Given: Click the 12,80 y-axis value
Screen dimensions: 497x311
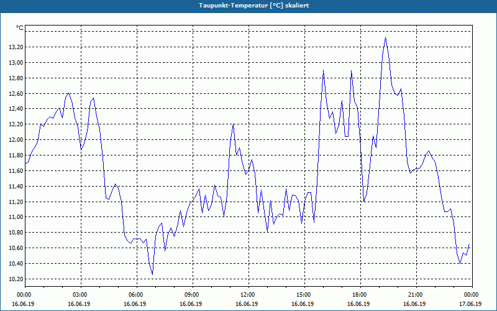Looking at the screenshot, I should point(16,78).
